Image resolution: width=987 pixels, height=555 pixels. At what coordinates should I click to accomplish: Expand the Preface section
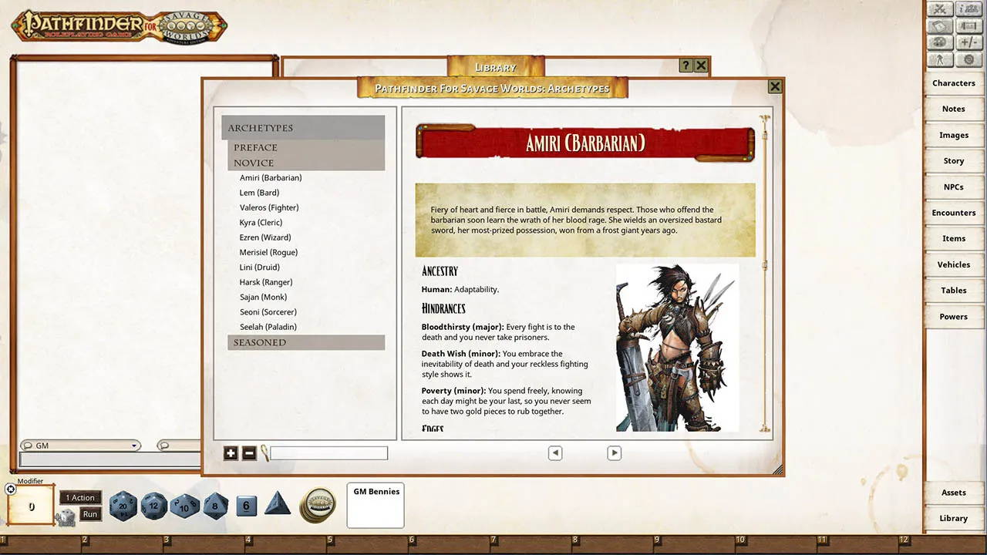click(306, 147)
